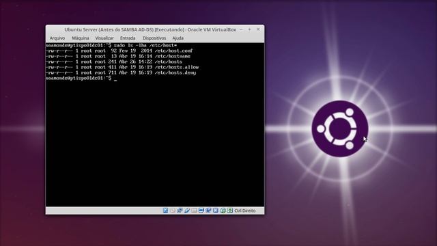Image resolution: width=437 pixels, height=246 pixels.
Task: Open the Entrada menu
Action: click(128, 38)
